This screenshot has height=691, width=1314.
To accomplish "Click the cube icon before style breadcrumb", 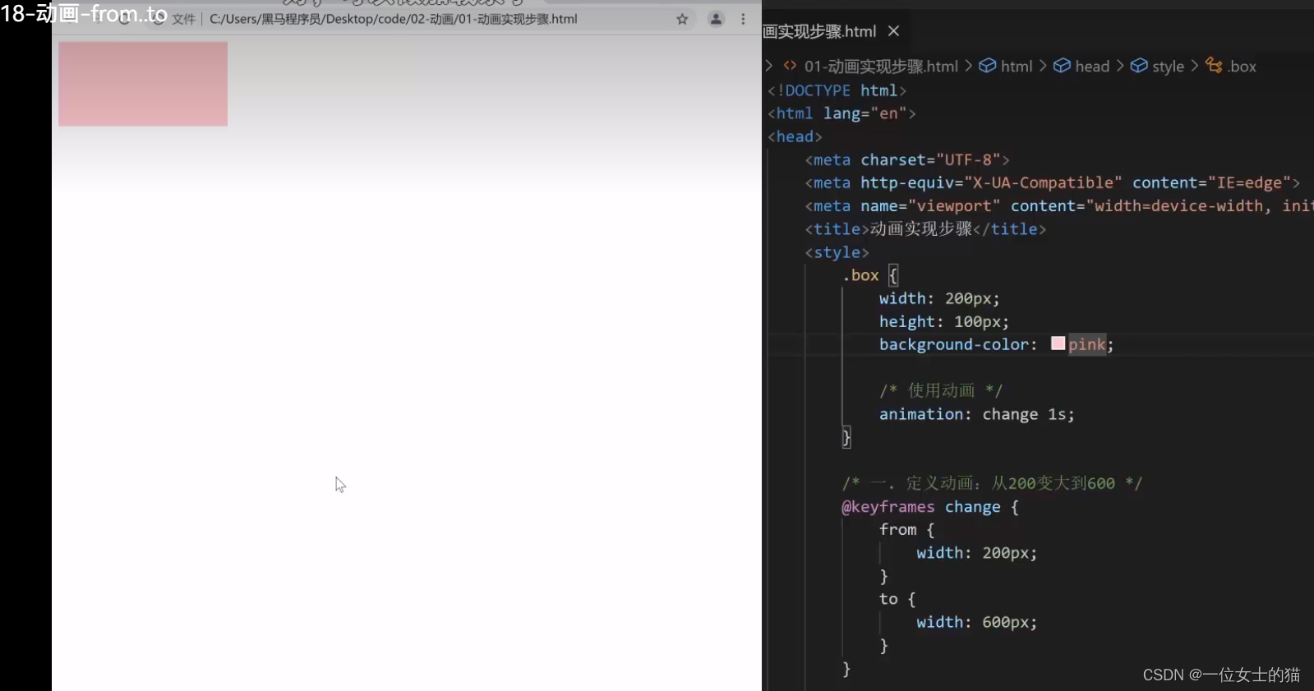I will tap(1139, 66).
